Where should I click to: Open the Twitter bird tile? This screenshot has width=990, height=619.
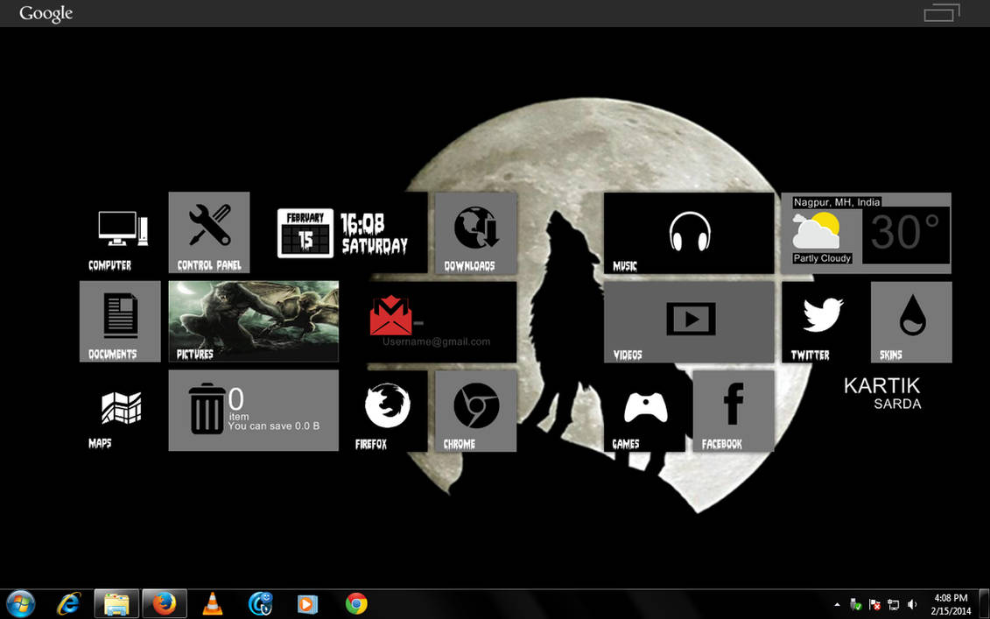tap(822, 321)
